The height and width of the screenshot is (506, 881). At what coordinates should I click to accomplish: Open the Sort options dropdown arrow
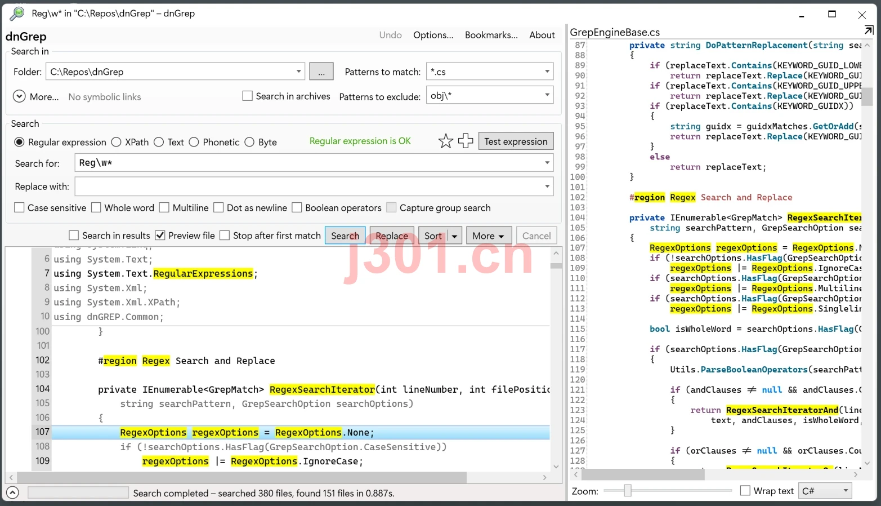click(455, 236)
